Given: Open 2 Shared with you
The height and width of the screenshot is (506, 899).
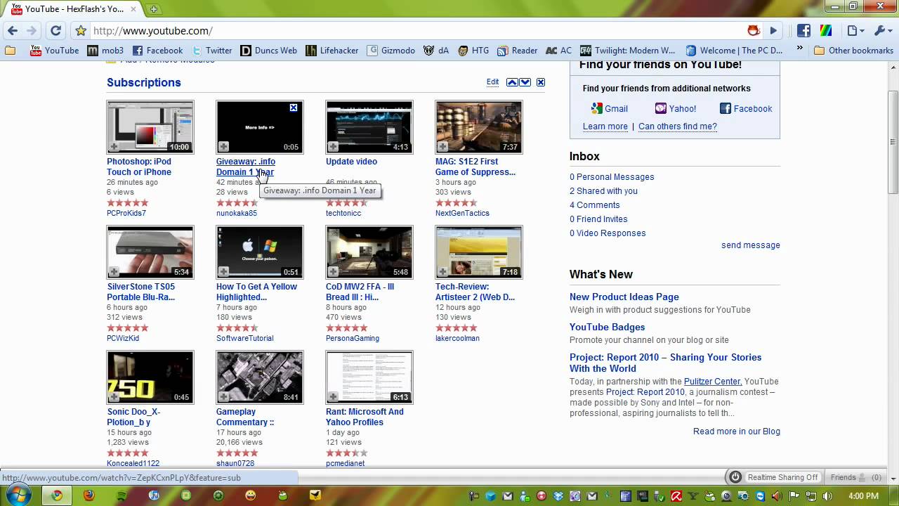Looking at the screenshot, I should coord(603,191).
